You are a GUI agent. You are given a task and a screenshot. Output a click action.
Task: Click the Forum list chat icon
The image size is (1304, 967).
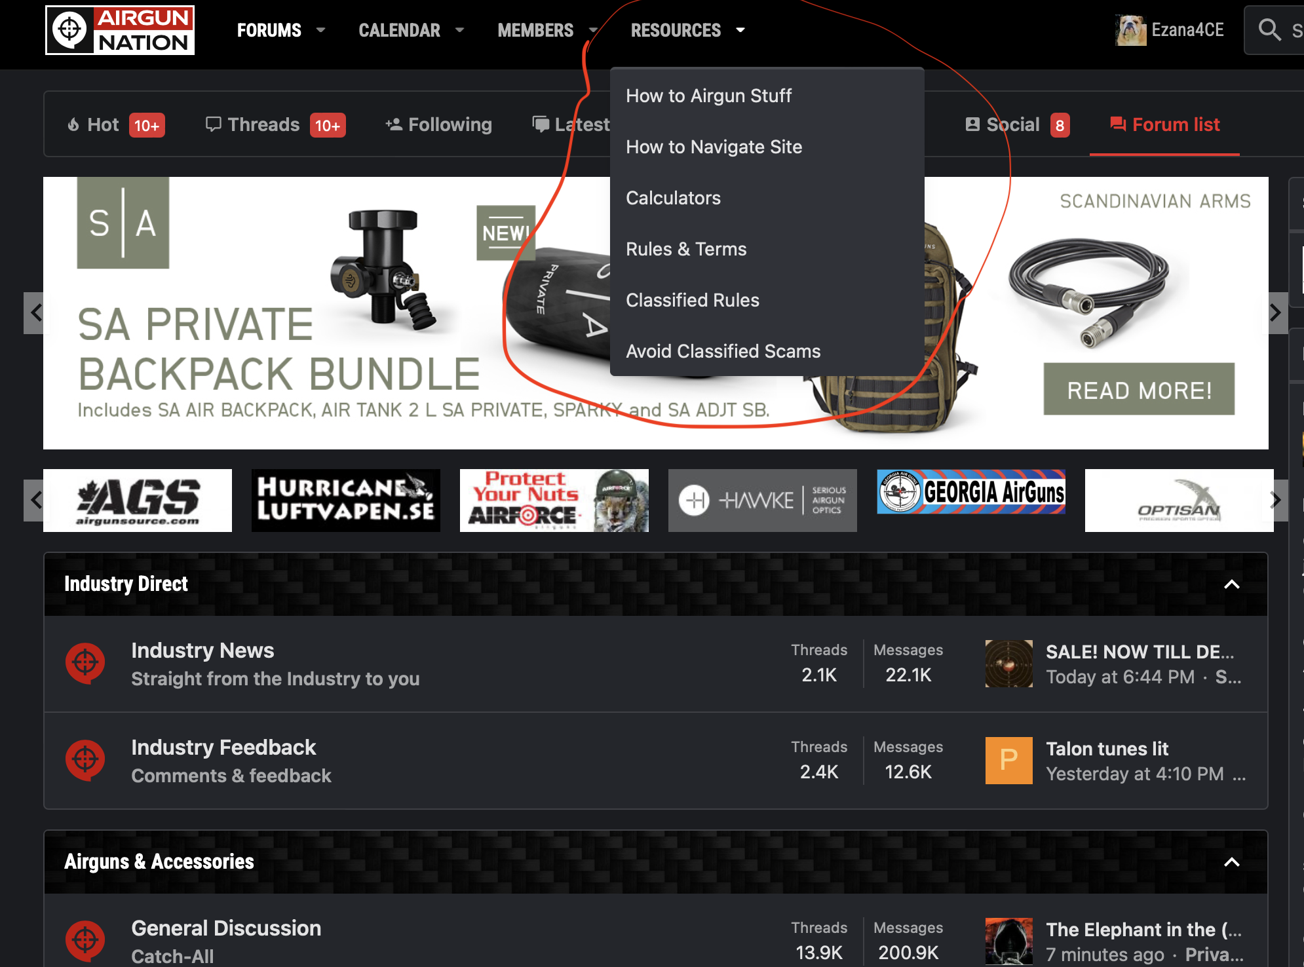pos(1118,124)
